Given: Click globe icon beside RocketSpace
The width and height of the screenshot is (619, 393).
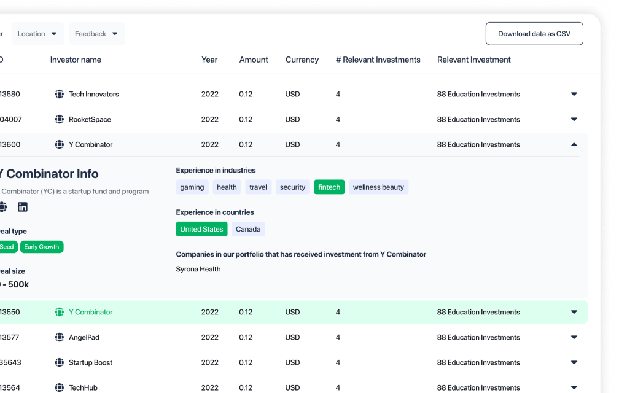Looking at the screenshot, I should point(59,119).
